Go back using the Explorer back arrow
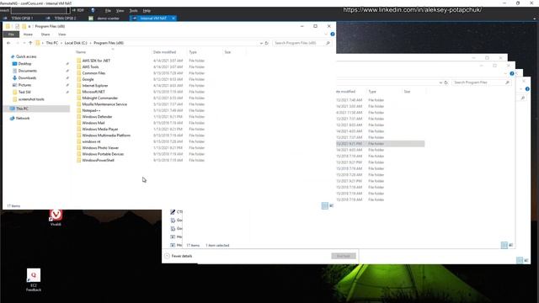Screen dimensions: 539x303 click(8, 43)
